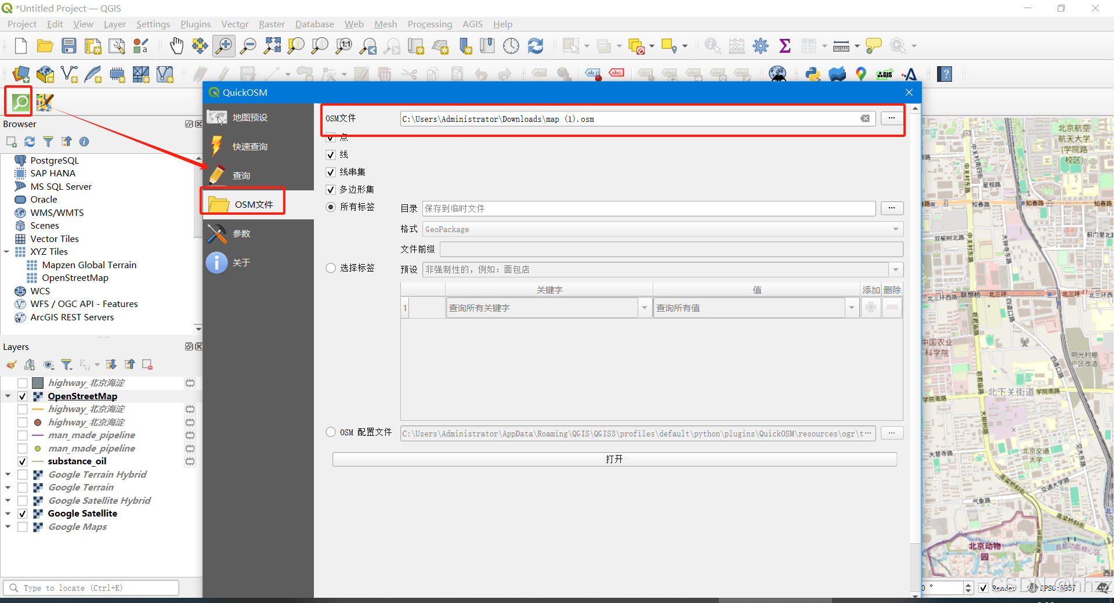Clear the OSM file path field
Viewport: 1114px width, 603px height.
[x=865, y=118]
